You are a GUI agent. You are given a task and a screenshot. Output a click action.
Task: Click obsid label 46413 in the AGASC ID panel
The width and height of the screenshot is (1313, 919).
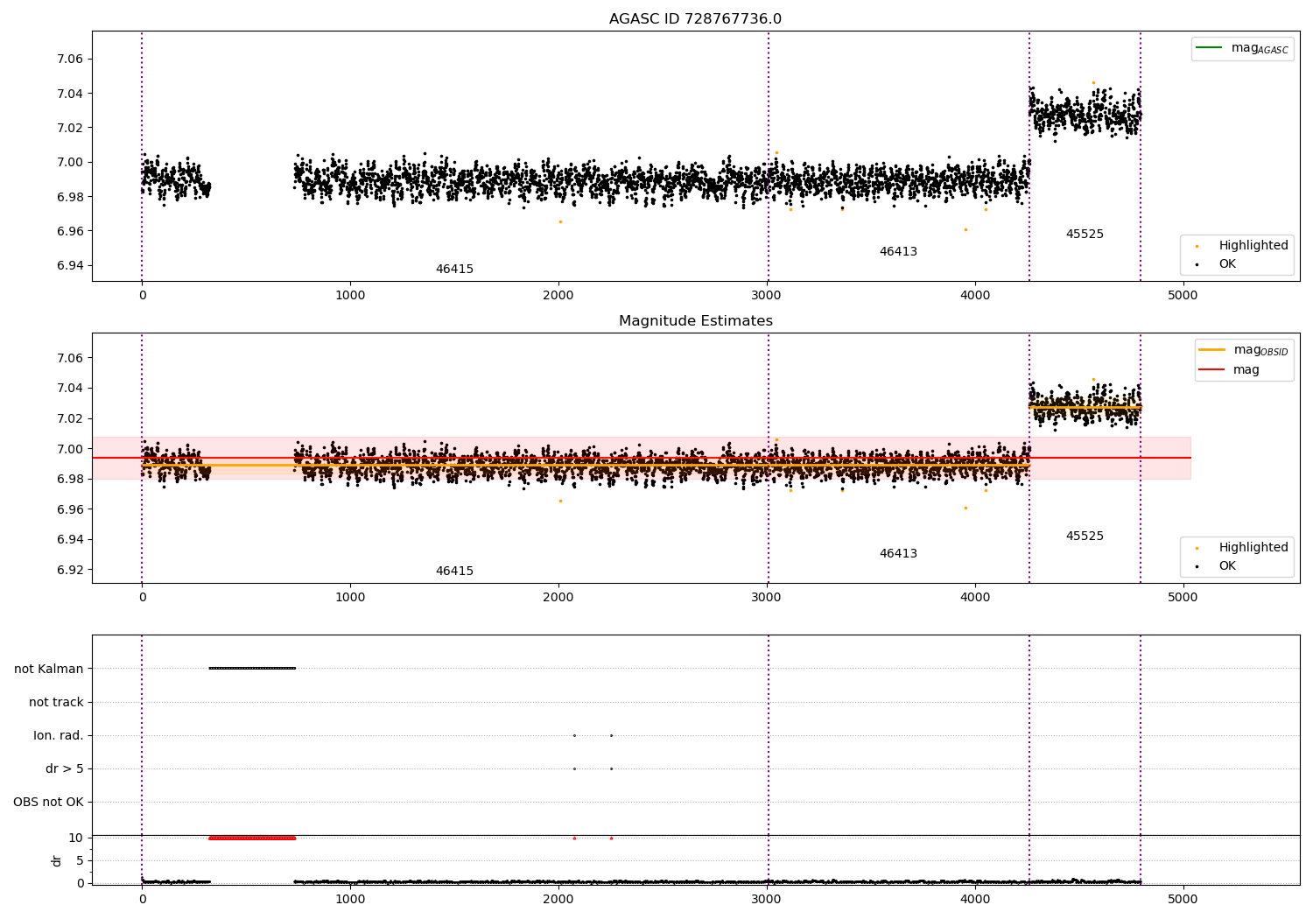pyautogui.click(x=898, y=252)
